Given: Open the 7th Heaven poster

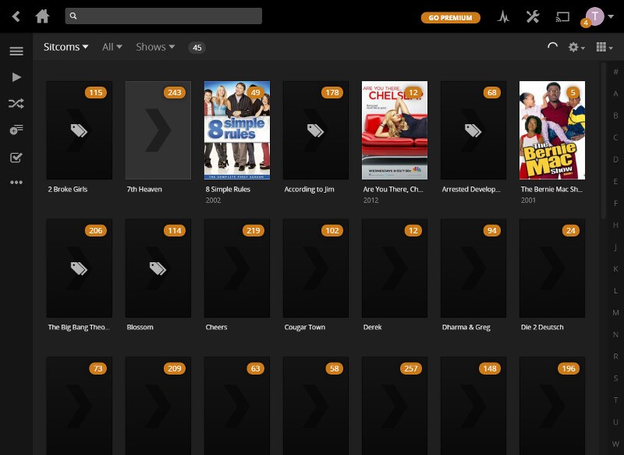Looking at the screenshot, I should click(x=158, y=130).
